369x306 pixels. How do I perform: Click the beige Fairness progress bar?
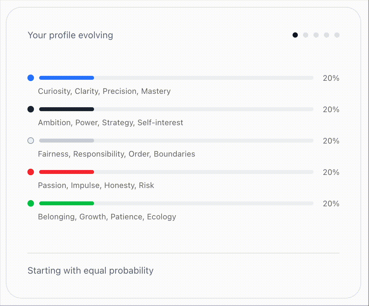(176, 141)
